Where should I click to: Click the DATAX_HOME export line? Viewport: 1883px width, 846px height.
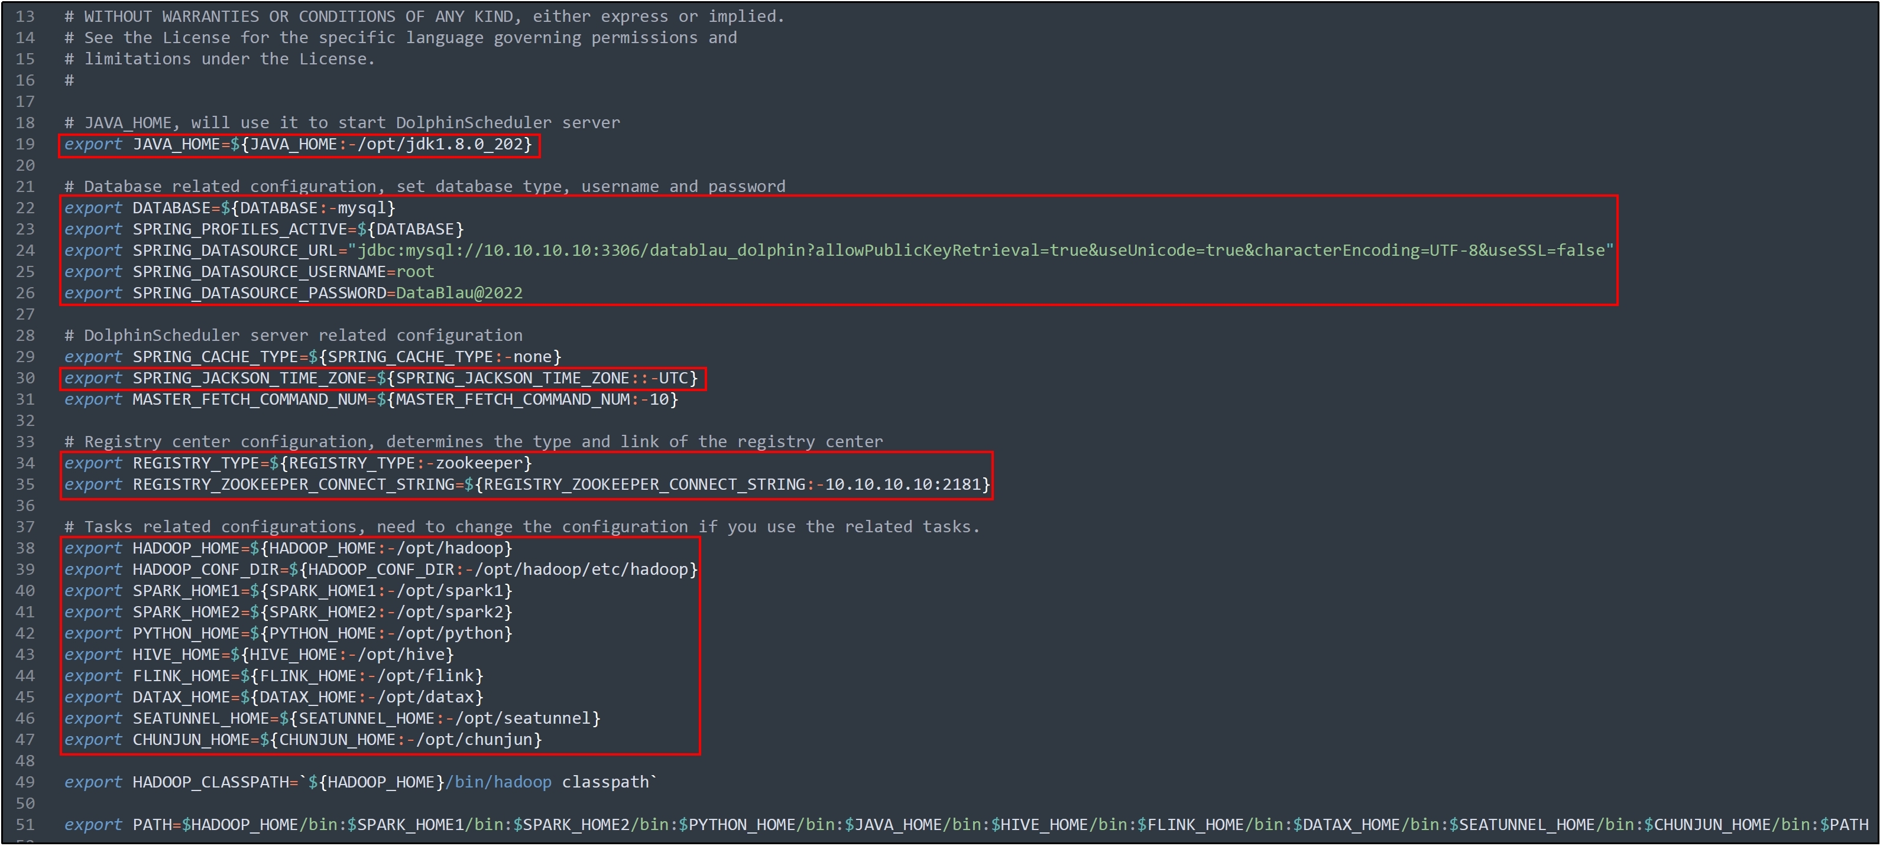point(273,697)
